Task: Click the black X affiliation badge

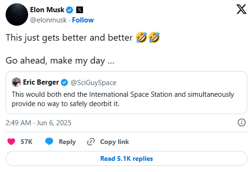Action: pos(79,10)
